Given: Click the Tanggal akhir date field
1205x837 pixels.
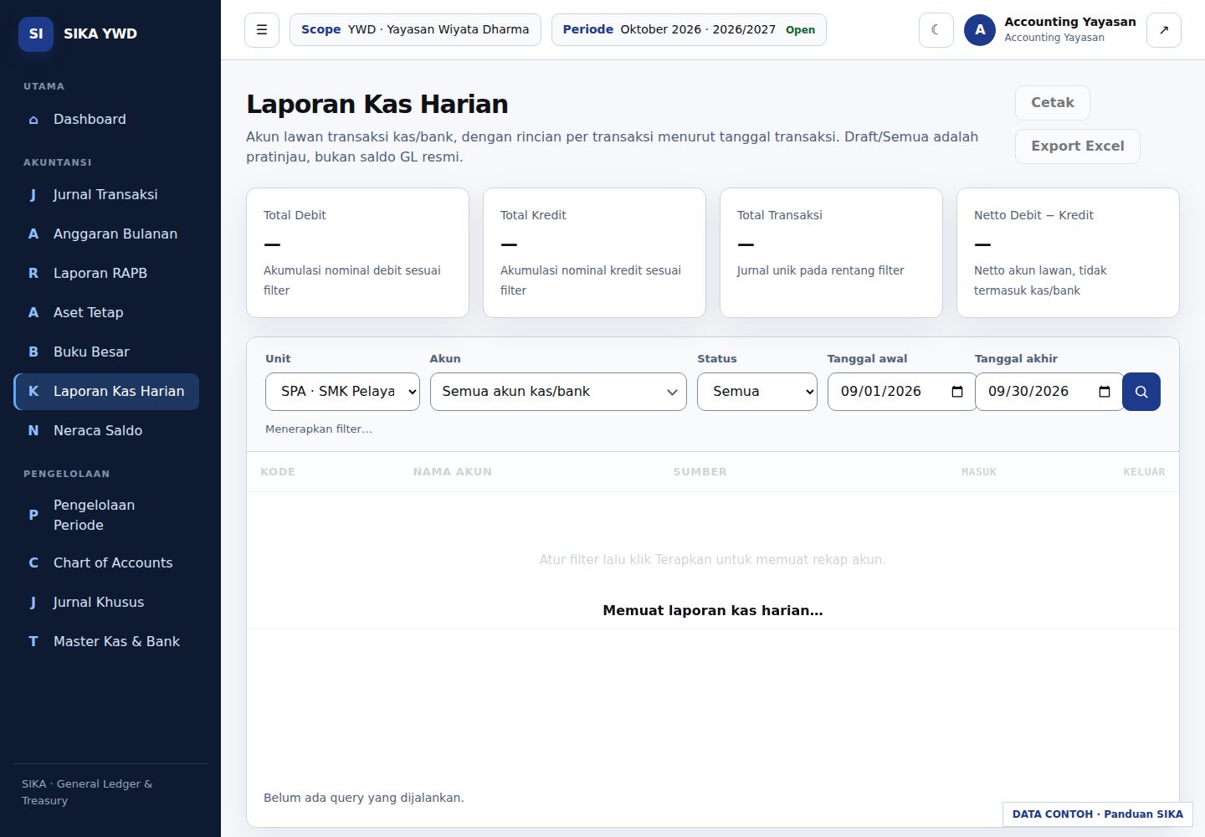Looking at the screenshot, I should (x=1049, y=392).
